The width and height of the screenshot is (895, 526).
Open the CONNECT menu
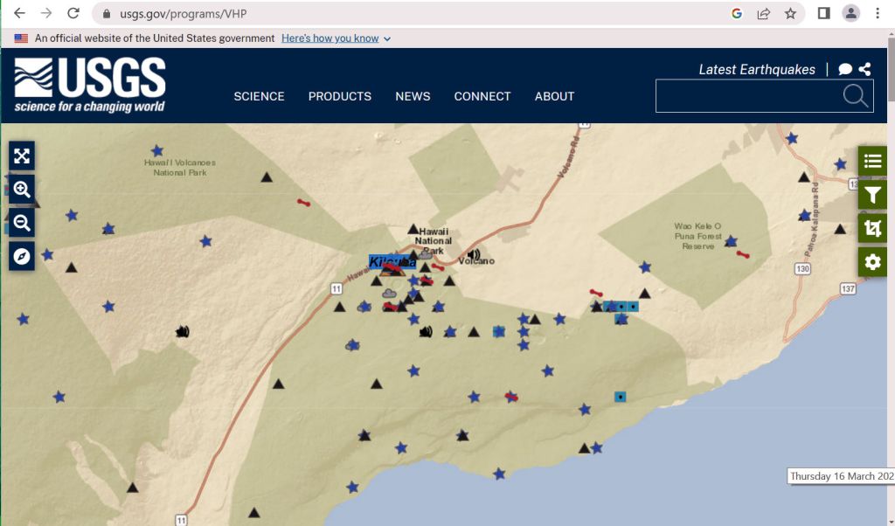pyautogui.click(x=482, y=96)
